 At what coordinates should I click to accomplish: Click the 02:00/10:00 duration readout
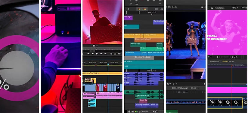[228, 61]
